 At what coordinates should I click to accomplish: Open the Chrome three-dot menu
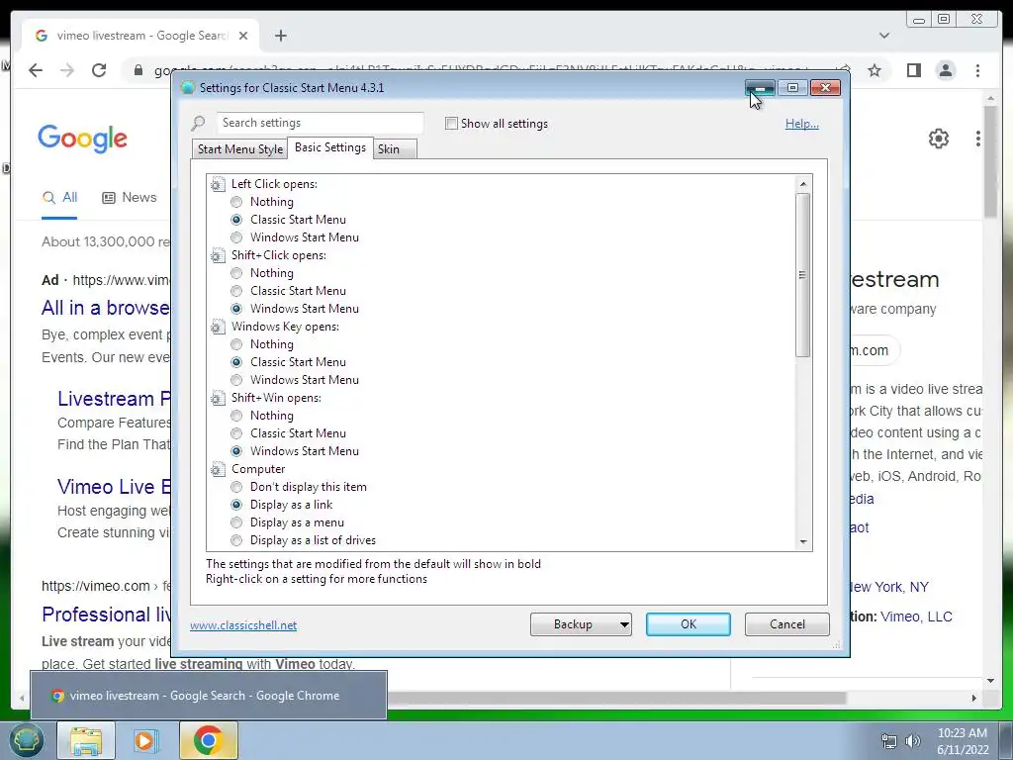click(x=977, y=70)
